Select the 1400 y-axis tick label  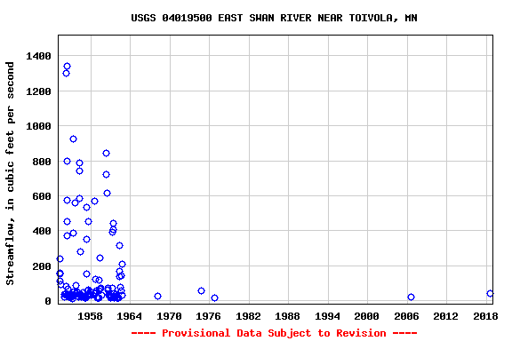pyautogui.click(x=38, y=56)
